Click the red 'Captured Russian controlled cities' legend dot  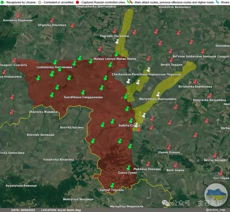(x=77, y=2)
